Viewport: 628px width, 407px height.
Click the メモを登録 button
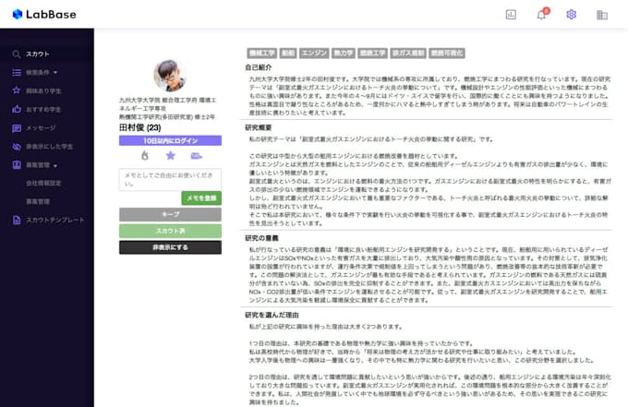pyautogui.click(x=200, y=198)
